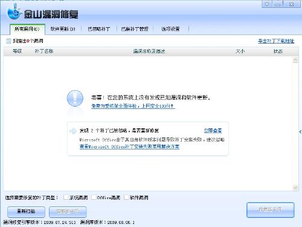The height and width of the screenshot is (227, 302).
Task: Click the list icon beside 扫描出0个漏洞
Action: [x=8, y=41]
